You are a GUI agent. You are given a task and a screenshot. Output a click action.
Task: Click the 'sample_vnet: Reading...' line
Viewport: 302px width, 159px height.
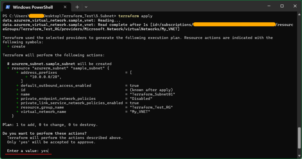click(x=62, y=20)
